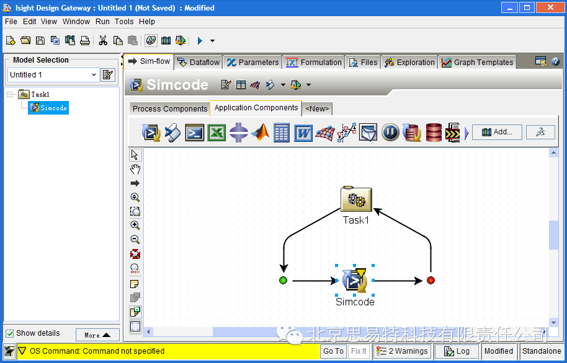The width and height of the screenshot is (567, 363).
Task: Uncheck the Show details checkbox
Action: tap(10, 333)
